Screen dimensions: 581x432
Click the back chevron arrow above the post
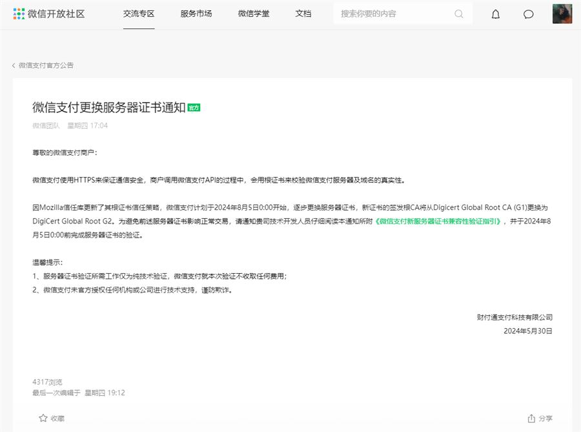[x=14, y=65]
